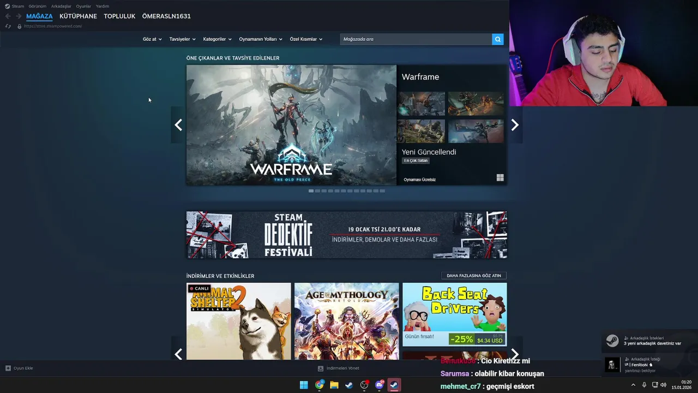Go back with the left navigation arrow
This screenshot has width=698, height=393.
pyautogui.click(x=8, y=16)
